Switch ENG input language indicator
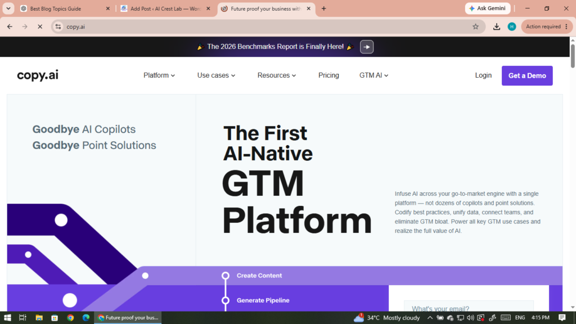 520,317
